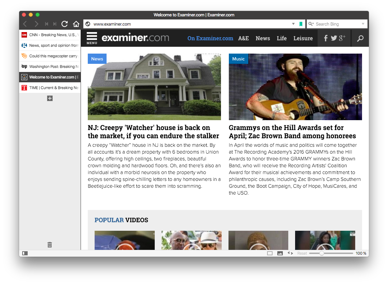
Task: Open the closed tabs trash icon
Action: [50, 245]
